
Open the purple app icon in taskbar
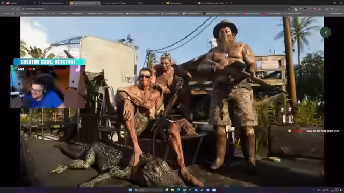208,190
